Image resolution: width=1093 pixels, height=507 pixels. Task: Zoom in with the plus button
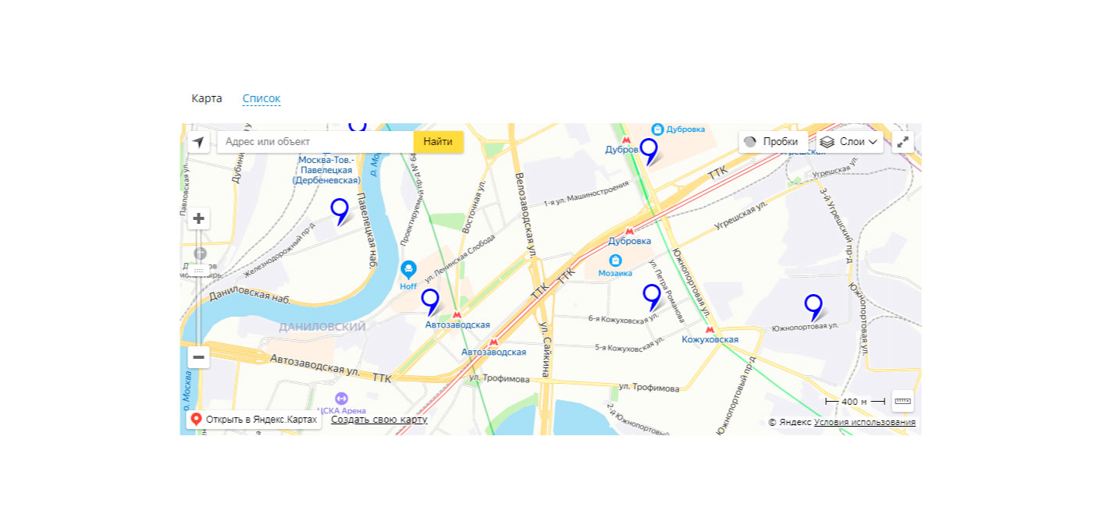click(x=198, y=218)
